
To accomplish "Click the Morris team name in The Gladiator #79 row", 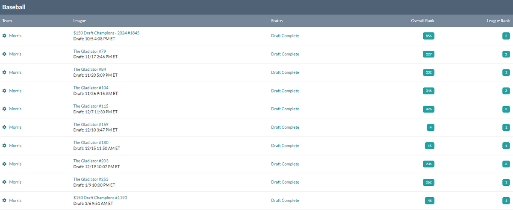I will pyautogui.click(x=15, y=54).
